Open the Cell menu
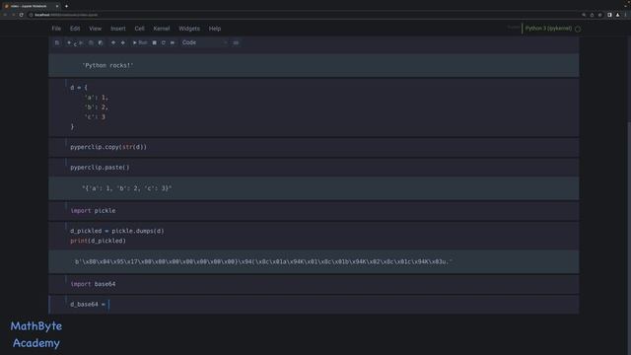Viewport: 631px width, 355px height. [140, 29]
